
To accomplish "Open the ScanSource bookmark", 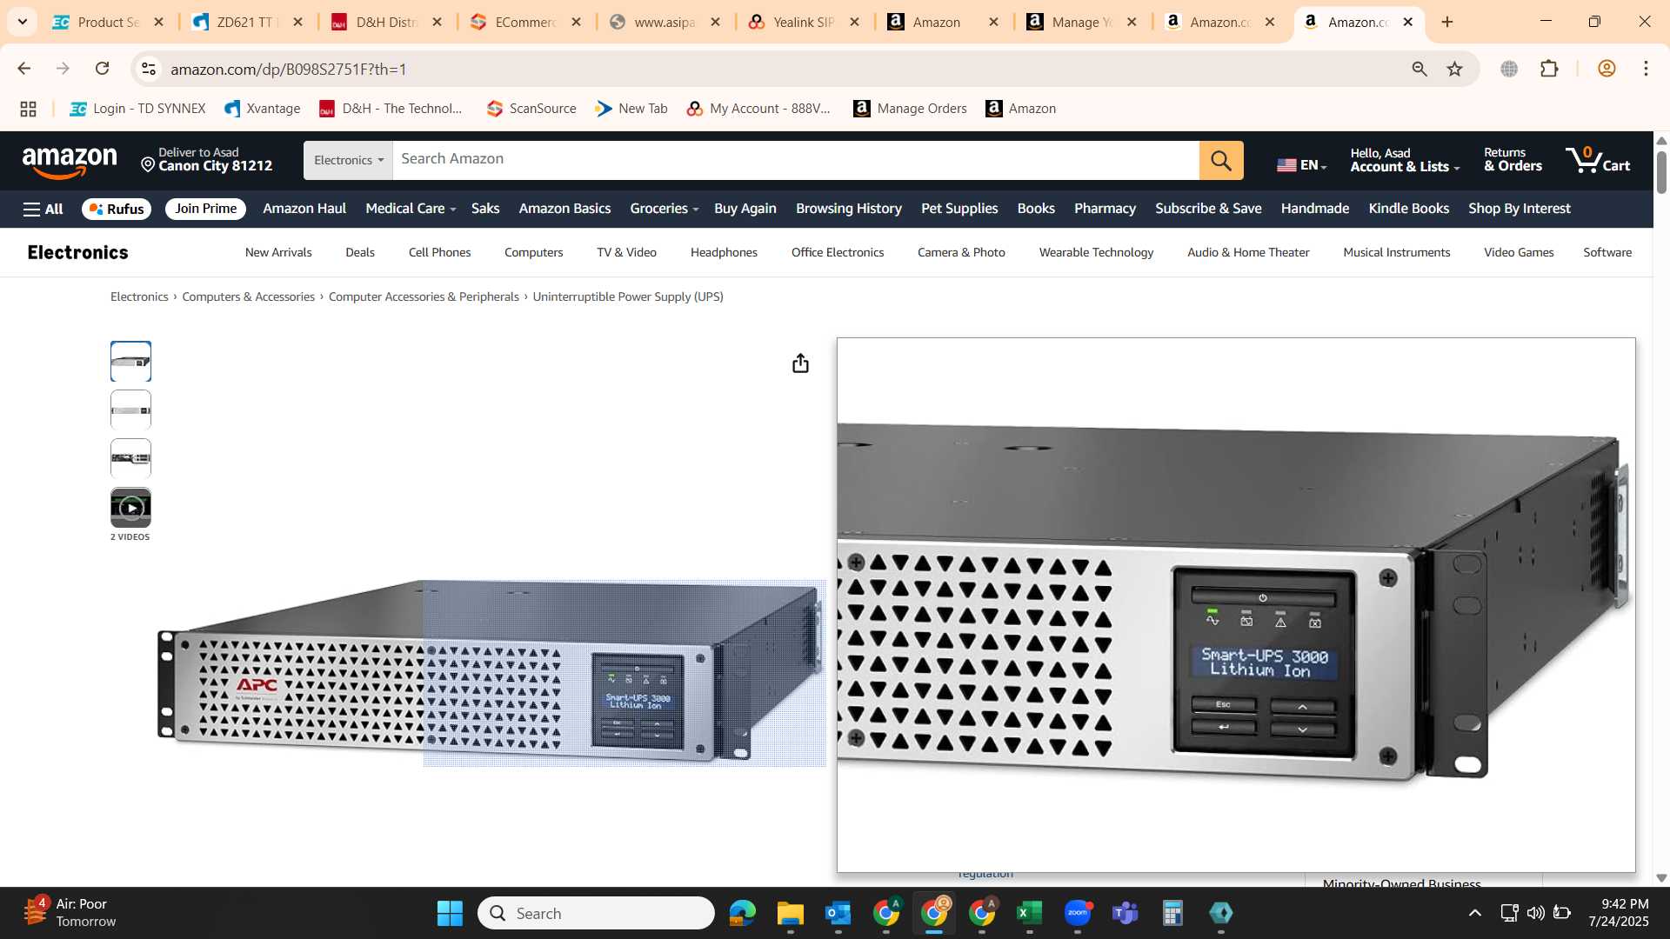I will coord(531,109).
